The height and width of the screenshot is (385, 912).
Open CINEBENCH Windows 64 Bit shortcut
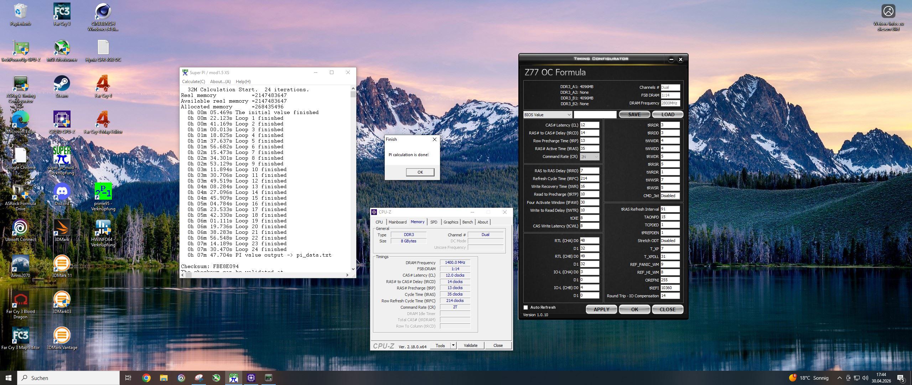(103, 17)
